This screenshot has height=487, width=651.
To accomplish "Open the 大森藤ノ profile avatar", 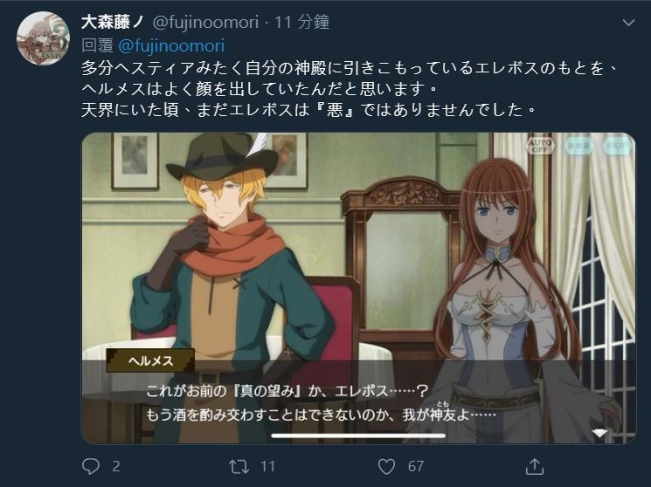I will pyautogui.click(x=43, y=38).
